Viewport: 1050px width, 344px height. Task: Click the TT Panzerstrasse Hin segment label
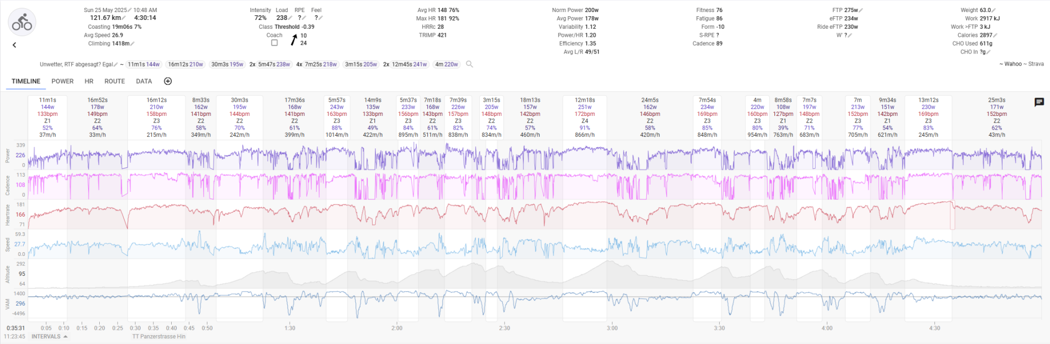tap(159, 337)
